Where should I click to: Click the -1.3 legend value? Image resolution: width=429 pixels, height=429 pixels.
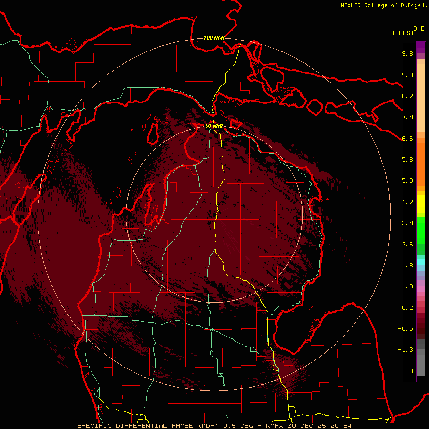[406, 350]
